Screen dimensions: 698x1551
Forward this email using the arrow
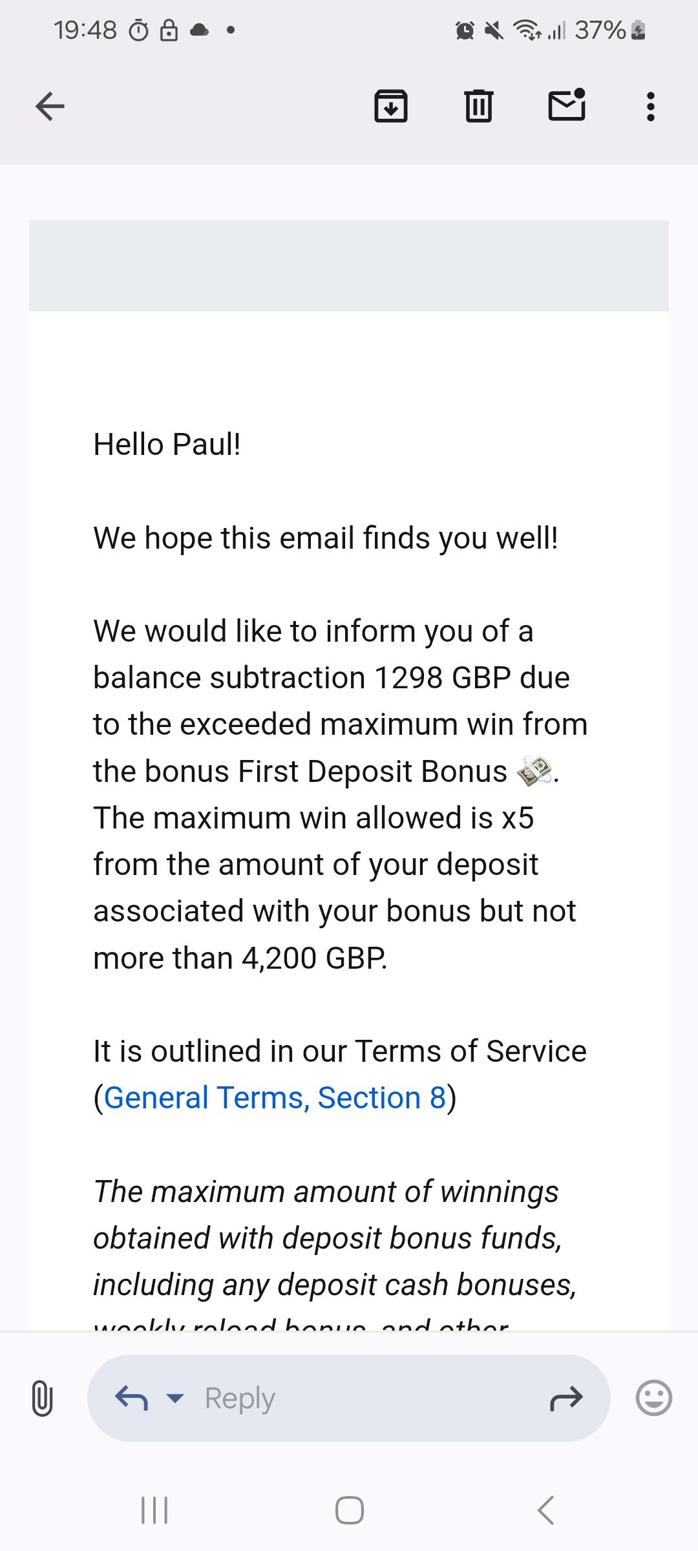pos(566,1398)
